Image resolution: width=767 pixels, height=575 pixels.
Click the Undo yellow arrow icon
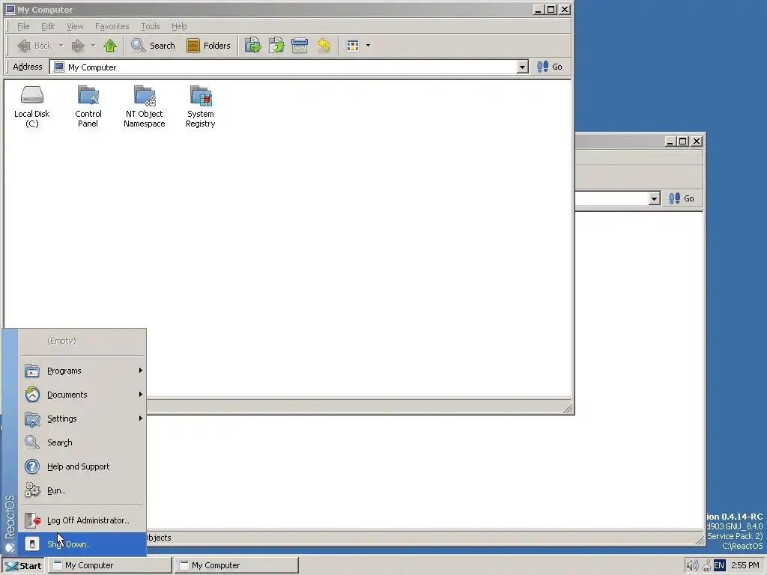[x=324, y=46]
